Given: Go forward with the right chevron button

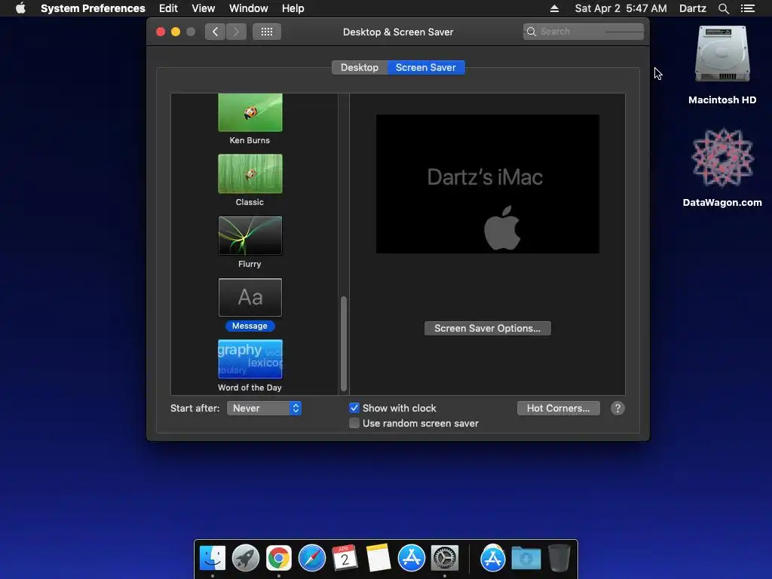Looking at the screenshot, I should (236, 32).
